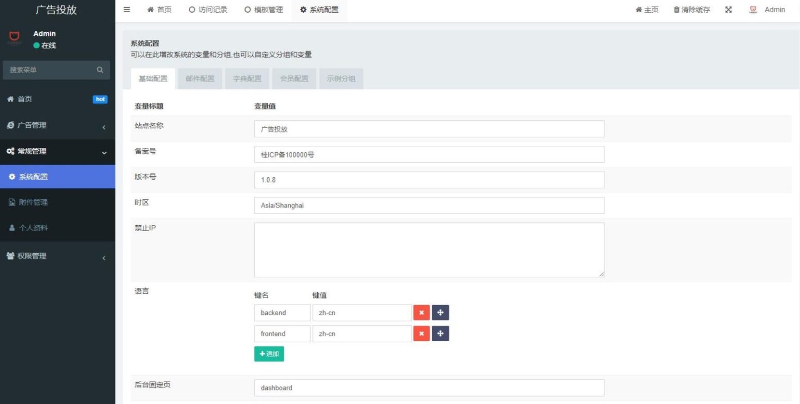
Task: Click the 权限管理 group icon
Action: pyautogui.click(x=10, y=256)
